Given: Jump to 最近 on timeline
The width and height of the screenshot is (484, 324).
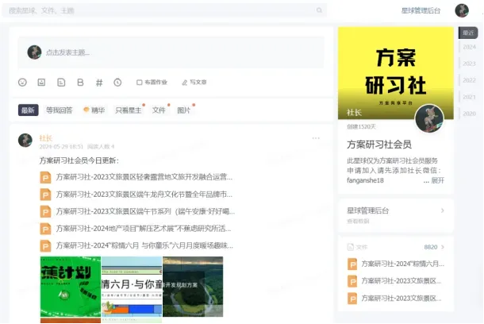Looking at the screenshot, I should (x=468, y=33).
